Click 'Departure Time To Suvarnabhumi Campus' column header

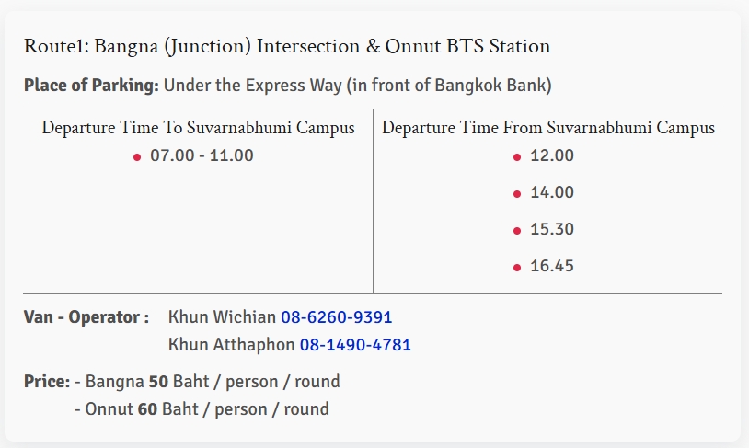198,128
